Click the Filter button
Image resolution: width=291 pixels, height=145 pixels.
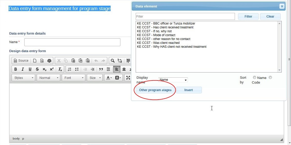248,17
